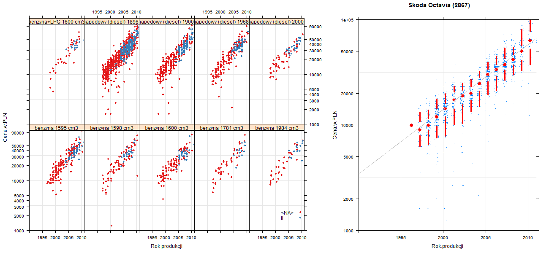The height and width of the screenshot is (253, 549).
Task: Click the '1000' tick label on the Skoda Octavia plot
Action: pyautogui.click(x=348, y=231)
